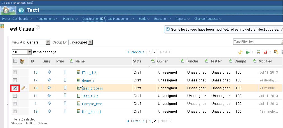Open the Sample_test test case link

coord(92,104)
